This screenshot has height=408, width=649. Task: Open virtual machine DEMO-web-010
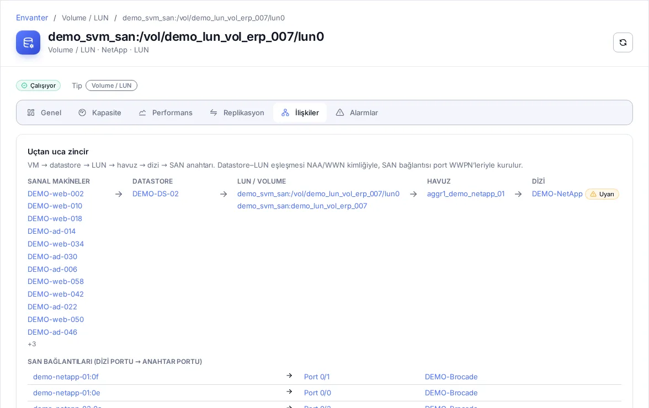click(55, 206)
